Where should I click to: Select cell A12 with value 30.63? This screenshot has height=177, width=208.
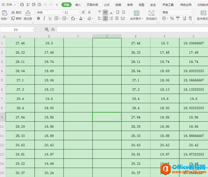[x=20, y=145]
